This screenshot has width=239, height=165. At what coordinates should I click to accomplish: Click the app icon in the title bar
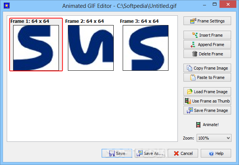click(x=6, y=6)
